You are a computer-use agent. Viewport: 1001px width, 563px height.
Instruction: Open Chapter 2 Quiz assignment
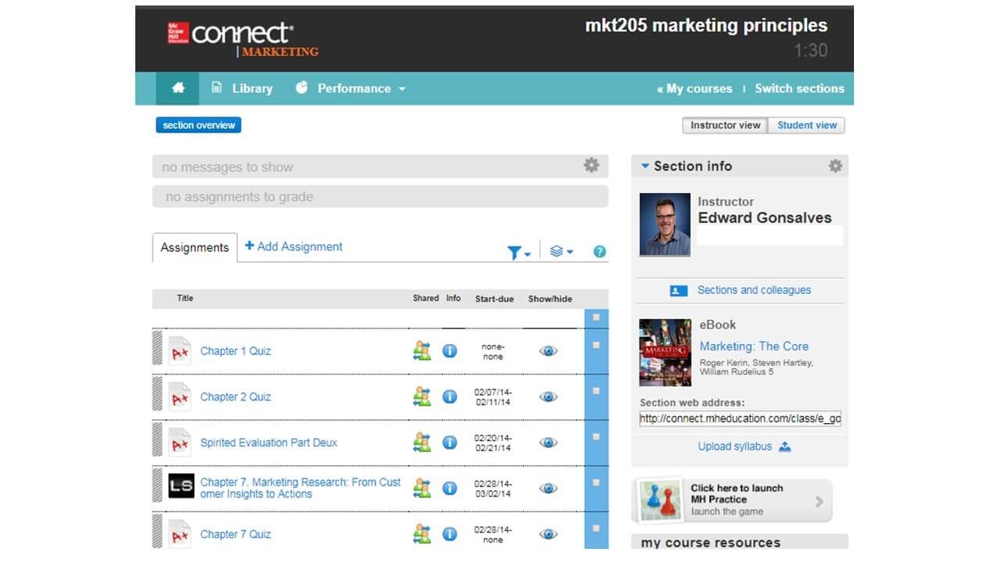pyautogui.click(x=235, y=396)
